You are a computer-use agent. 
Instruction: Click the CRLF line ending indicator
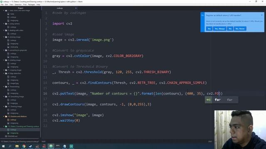pyautogui.click(x=210, y=142)
